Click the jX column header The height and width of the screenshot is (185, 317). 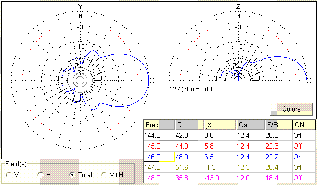coord(220,125)
